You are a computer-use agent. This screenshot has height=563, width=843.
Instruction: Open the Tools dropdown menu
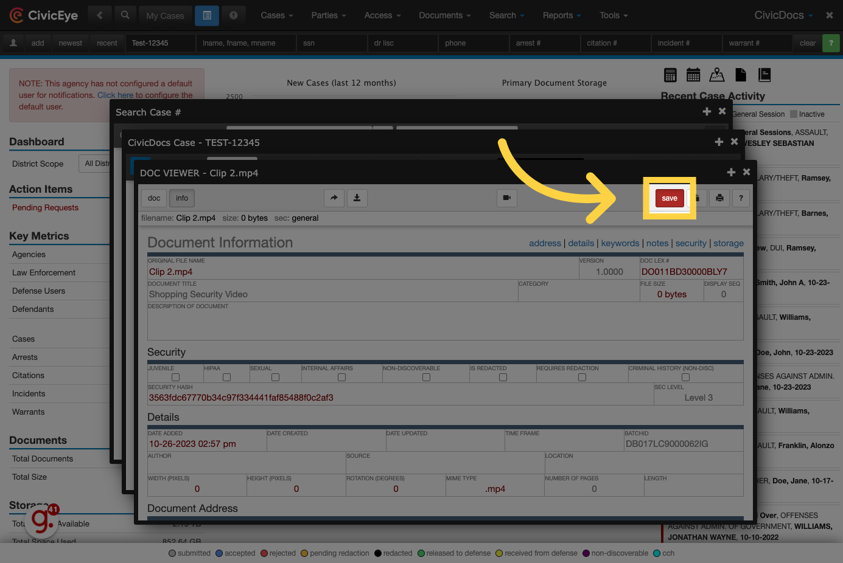[x=614, y=15]
